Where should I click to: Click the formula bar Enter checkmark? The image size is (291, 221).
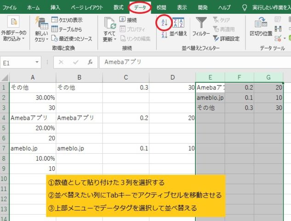pos(76,62)
